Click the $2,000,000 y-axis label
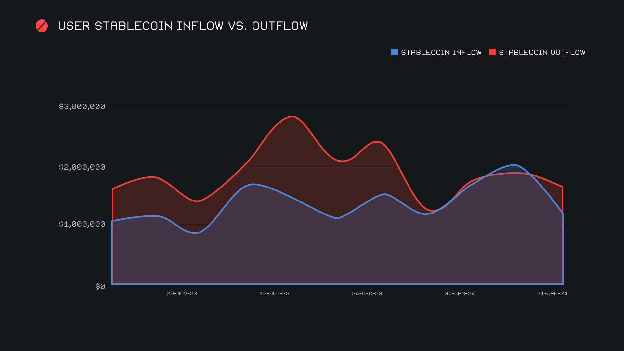 tap(82, 167)
